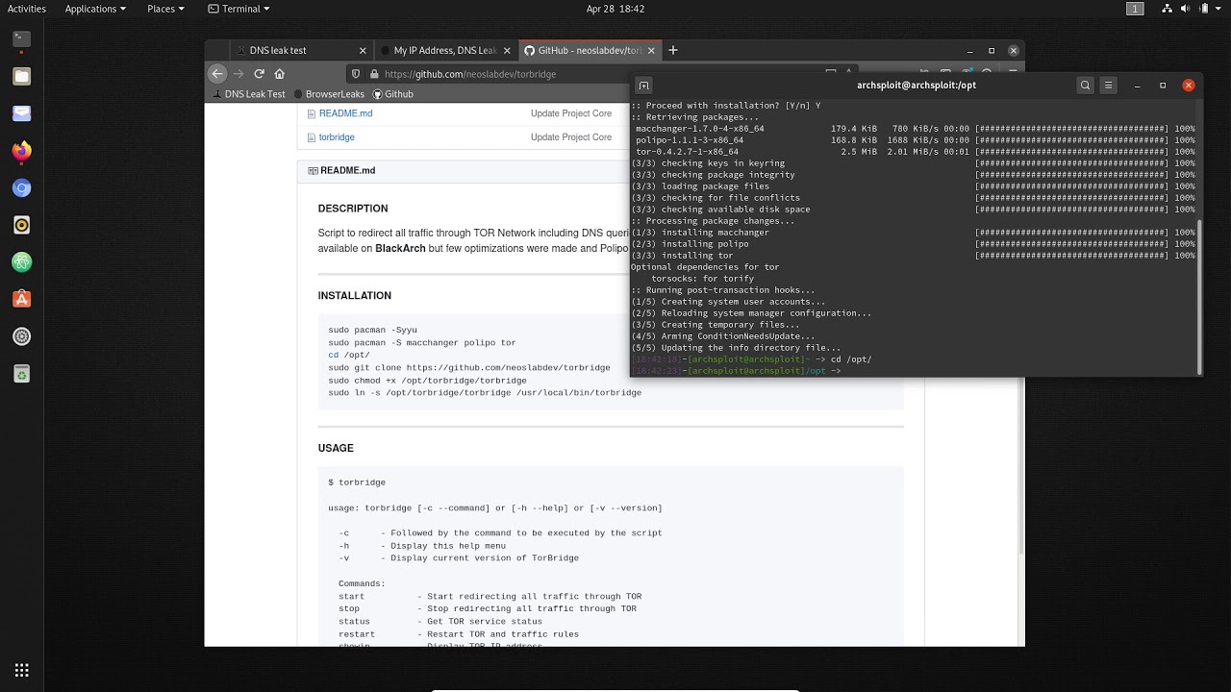Screen dimensions: 1231x692
Task: Click the terminal prompt line at /opt
Action: [736, 371]
